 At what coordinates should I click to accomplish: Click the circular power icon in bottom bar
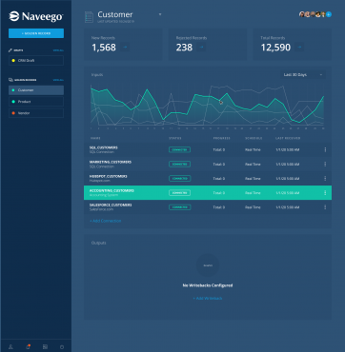tap(62, 347)
